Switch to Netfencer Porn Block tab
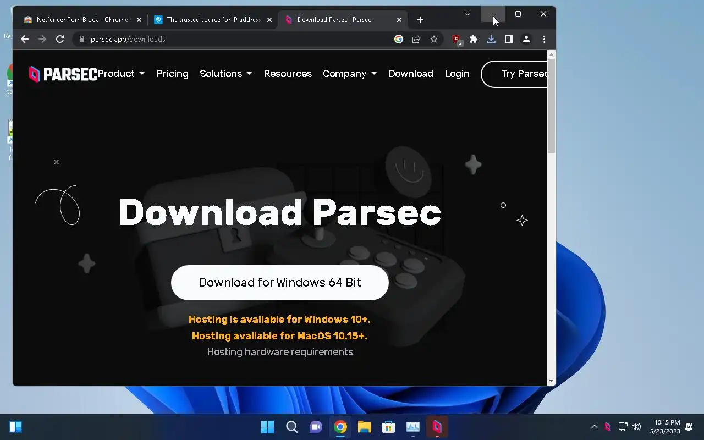The width and height of the screenshot is (704, 440). click(82, 20)
